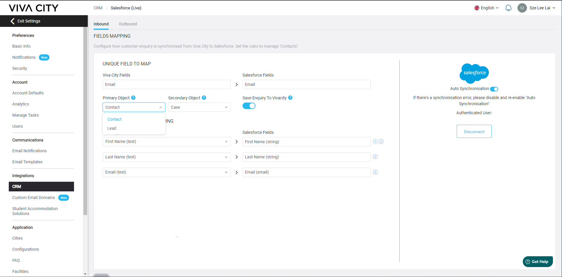Click Beta badge beside Custom Email Domains
The height and width of the screenshot is (277, 562).
click(x=63, y=198)
